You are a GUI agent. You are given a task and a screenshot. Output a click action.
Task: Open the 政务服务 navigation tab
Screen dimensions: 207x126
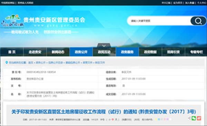127,52
